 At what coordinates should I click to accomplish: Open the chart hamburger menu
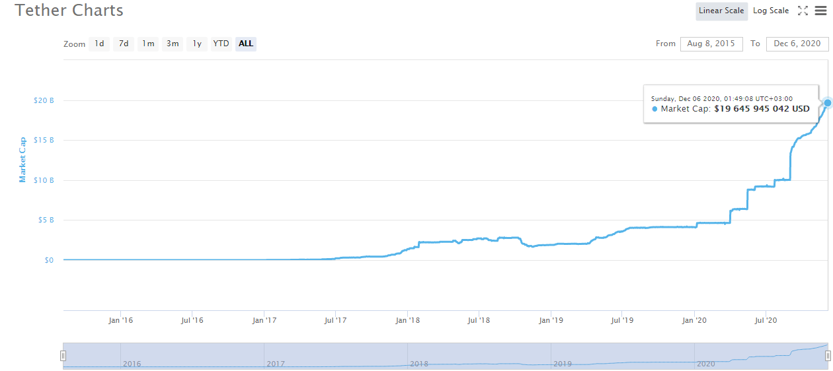[x=820, y=11]
